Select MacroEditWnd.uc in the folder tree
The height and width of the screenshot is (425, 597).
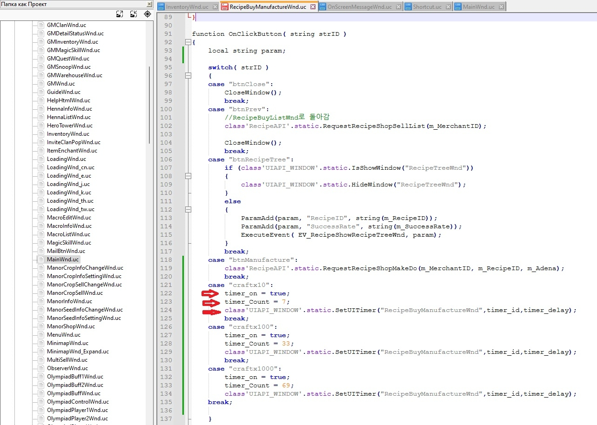69,218
